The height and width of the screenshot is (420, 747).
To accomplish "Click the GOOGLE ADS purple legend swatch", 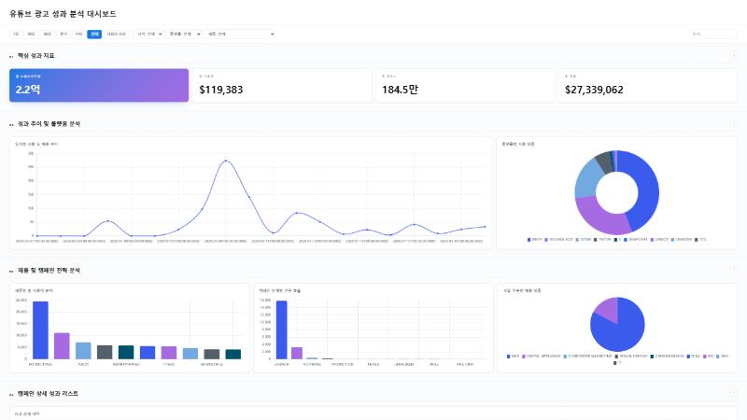I will click(x=546, y=240).
